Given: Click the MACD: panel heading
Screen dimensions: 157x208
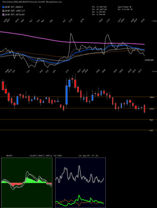Looking at the screenshot, I should (x=9, y=156).
